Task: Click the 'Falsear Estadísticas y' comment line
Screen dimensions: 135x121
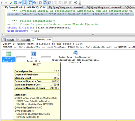Action: pyautogui.click(x=31, y=21)
